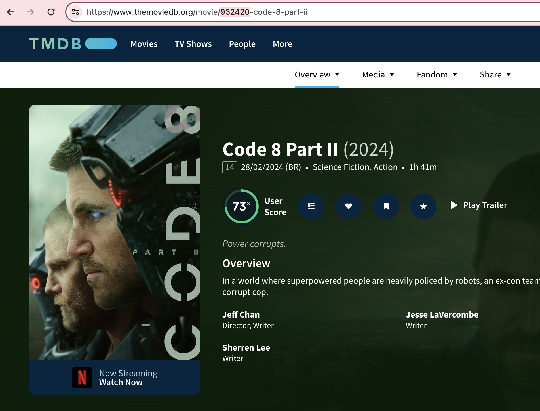Click the TMDB logo
This screenshot has width=540, height=411.
[73, 44]
